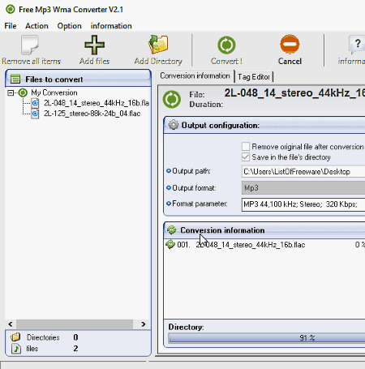Open the Format parameter combo box
Screen dimensions: 365x369
[x=303, y=204]
